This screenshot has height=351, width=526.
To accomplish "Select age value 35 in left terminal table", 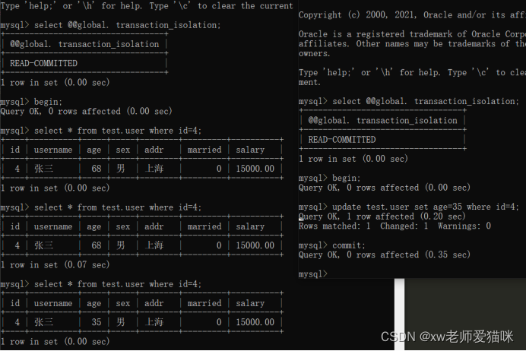I will click(x=97, y=322).
